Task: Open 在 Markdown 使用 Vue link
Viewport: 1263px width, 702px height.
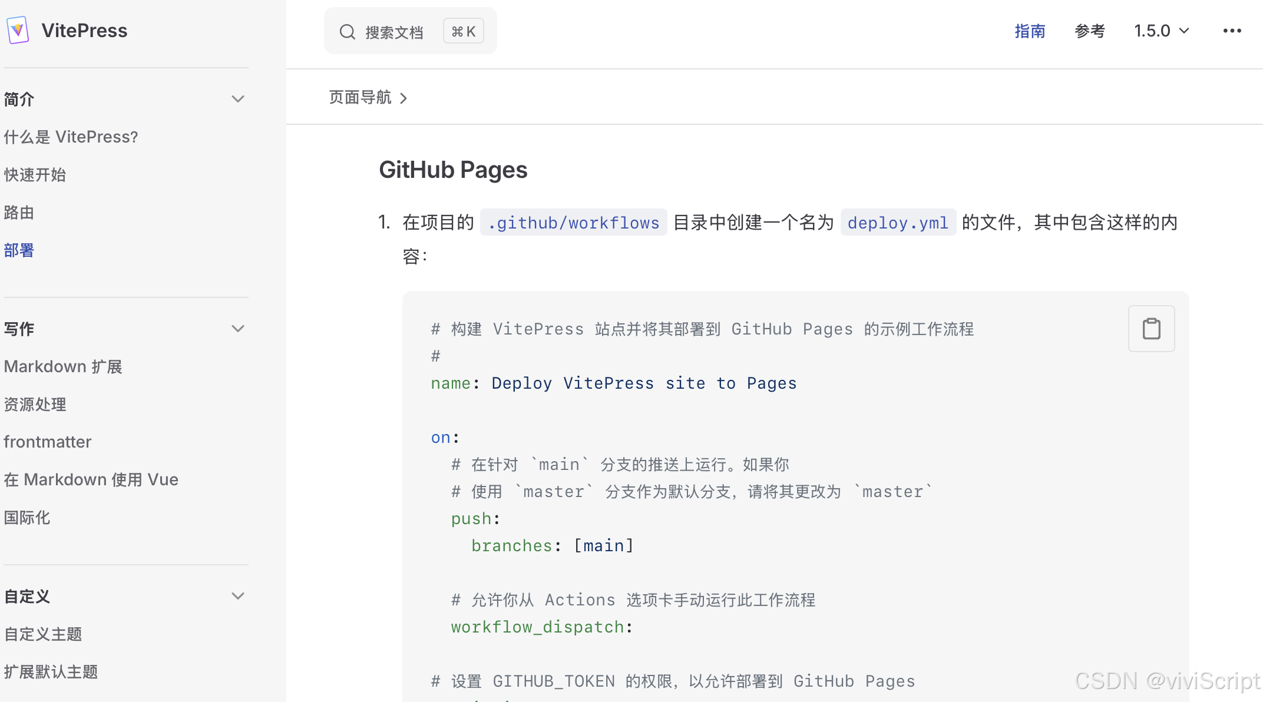Action: coord(91,479)
